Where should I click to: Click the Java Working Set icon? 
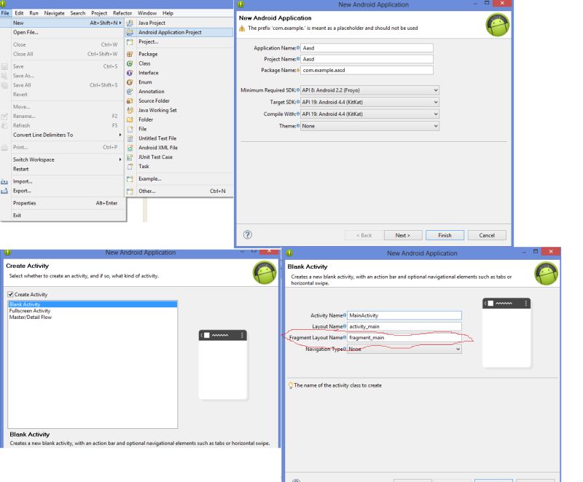tap(130, 110)
